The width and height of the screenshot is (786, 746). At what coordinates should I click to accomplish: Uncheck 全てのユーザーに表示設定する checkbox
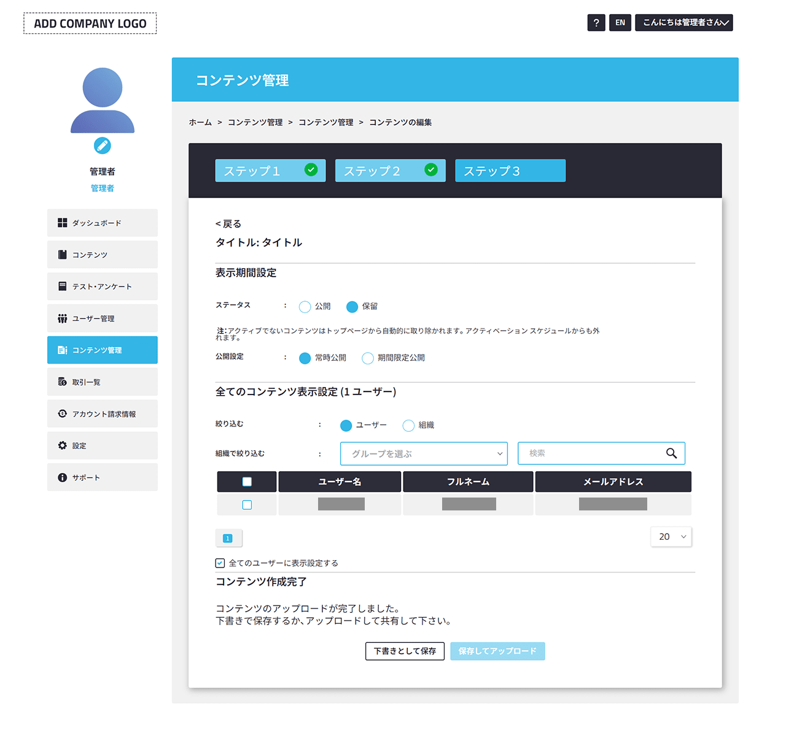pyautogui.click(x=220, y=563)
